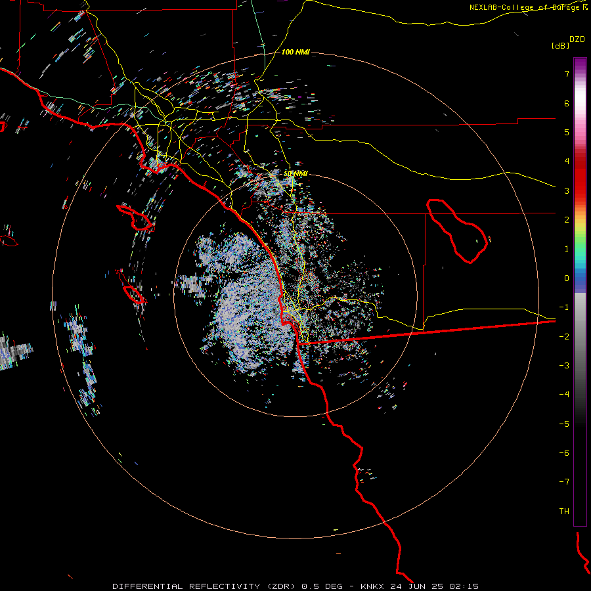Click the color scale value 6
Screen dimensions: 591x591
pyautogui.click(x=567, y=103)
